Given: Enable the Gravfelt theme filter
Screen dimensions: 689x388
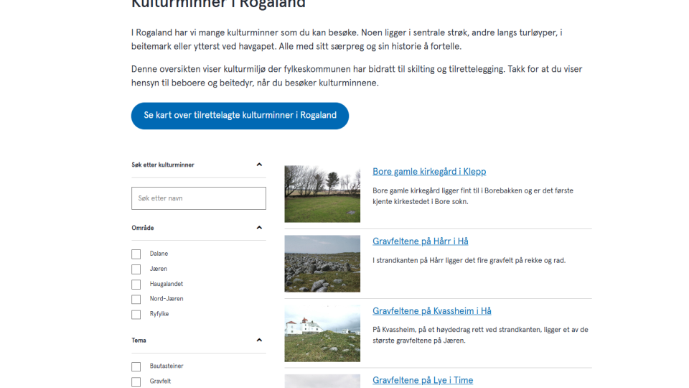Looking at the screenshot, I should point(136,382).
